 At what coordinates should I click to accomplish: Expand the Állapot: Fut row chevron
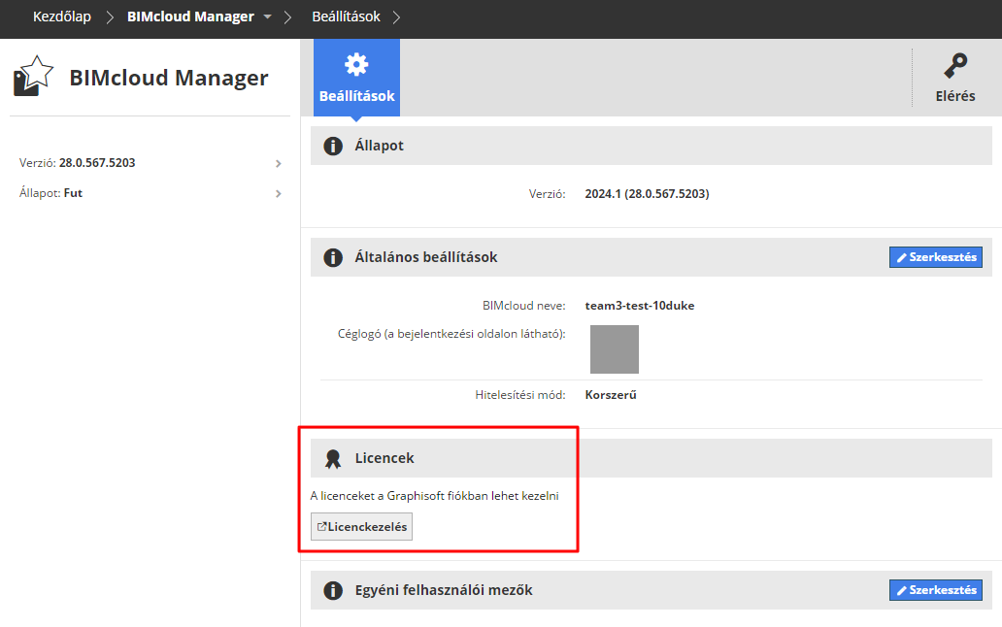click(279, 193)
